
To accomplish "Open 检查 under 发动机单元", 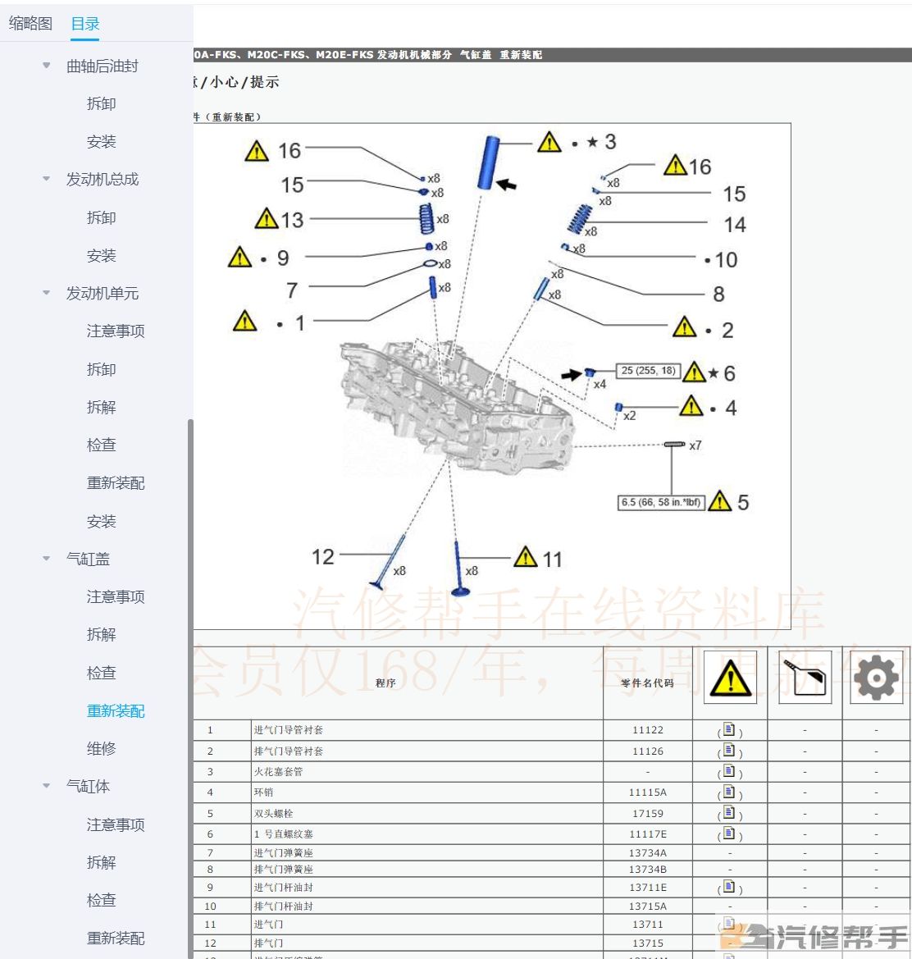I will (x=102, y=445).
